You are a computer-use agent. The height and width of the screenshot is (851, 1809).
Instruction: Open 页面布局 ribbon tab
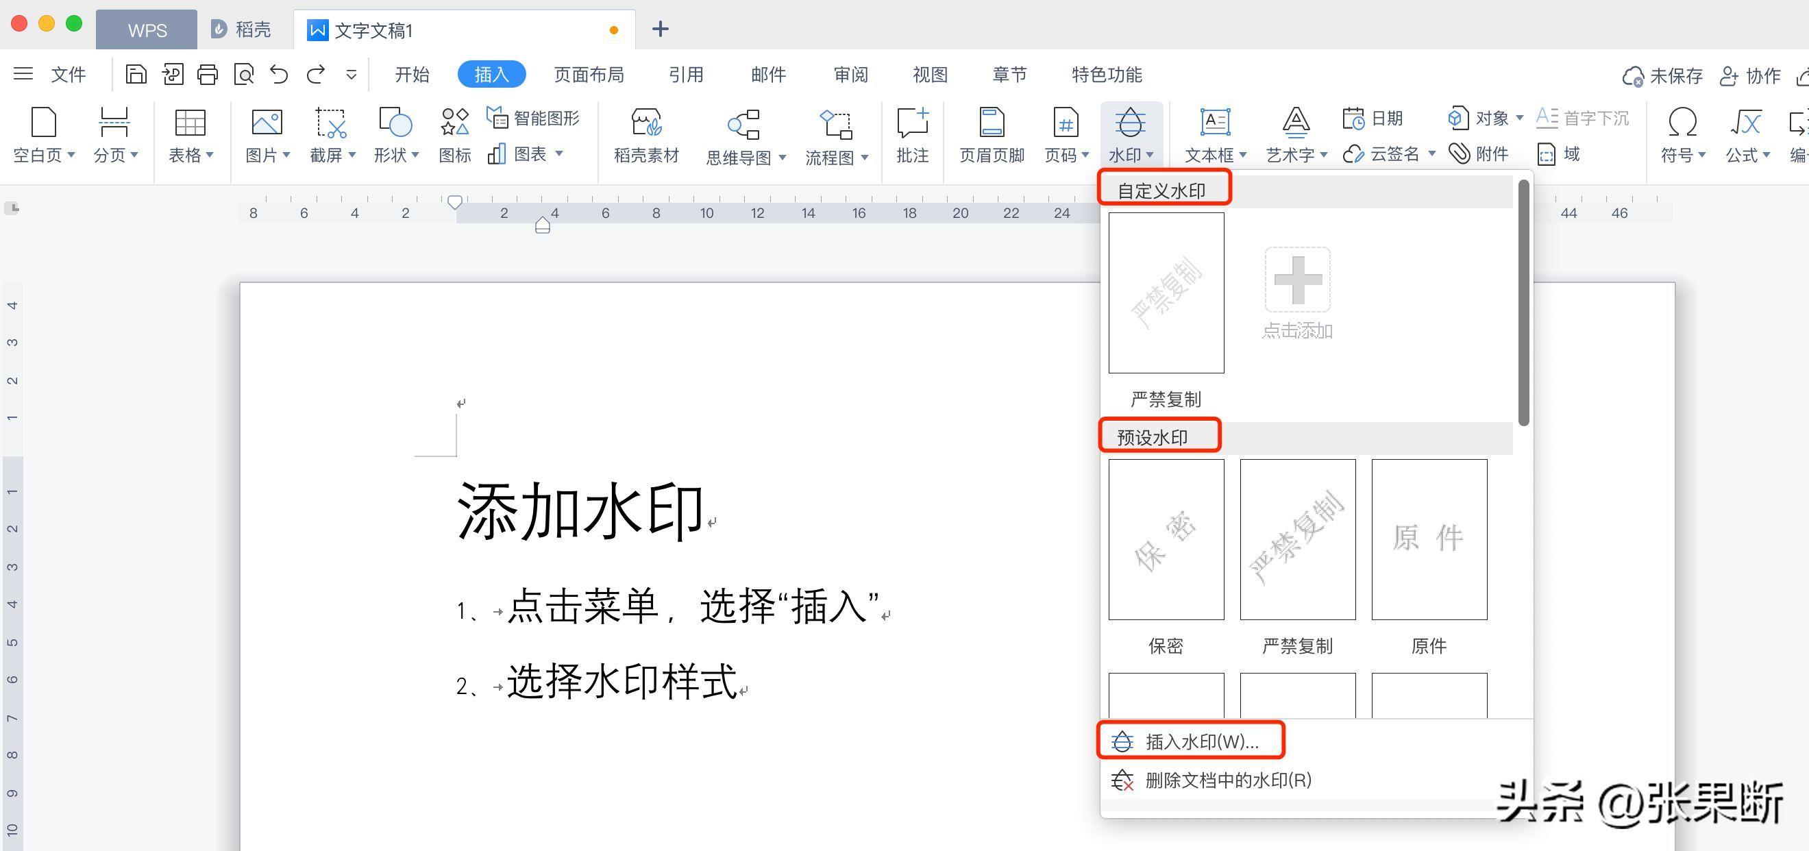(x=589, y=76)
